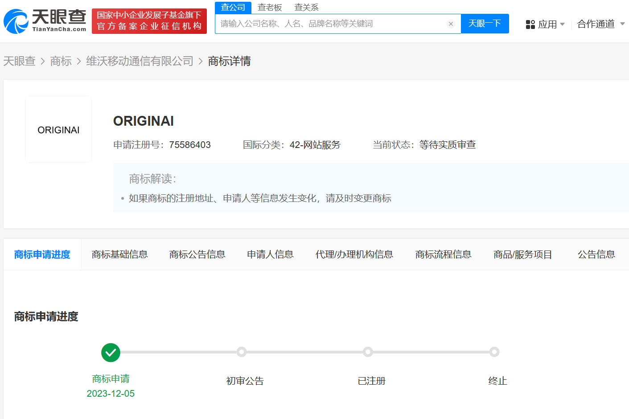
Task: Select the 已注册 progress step circle
Action: [x=368, y=352]
